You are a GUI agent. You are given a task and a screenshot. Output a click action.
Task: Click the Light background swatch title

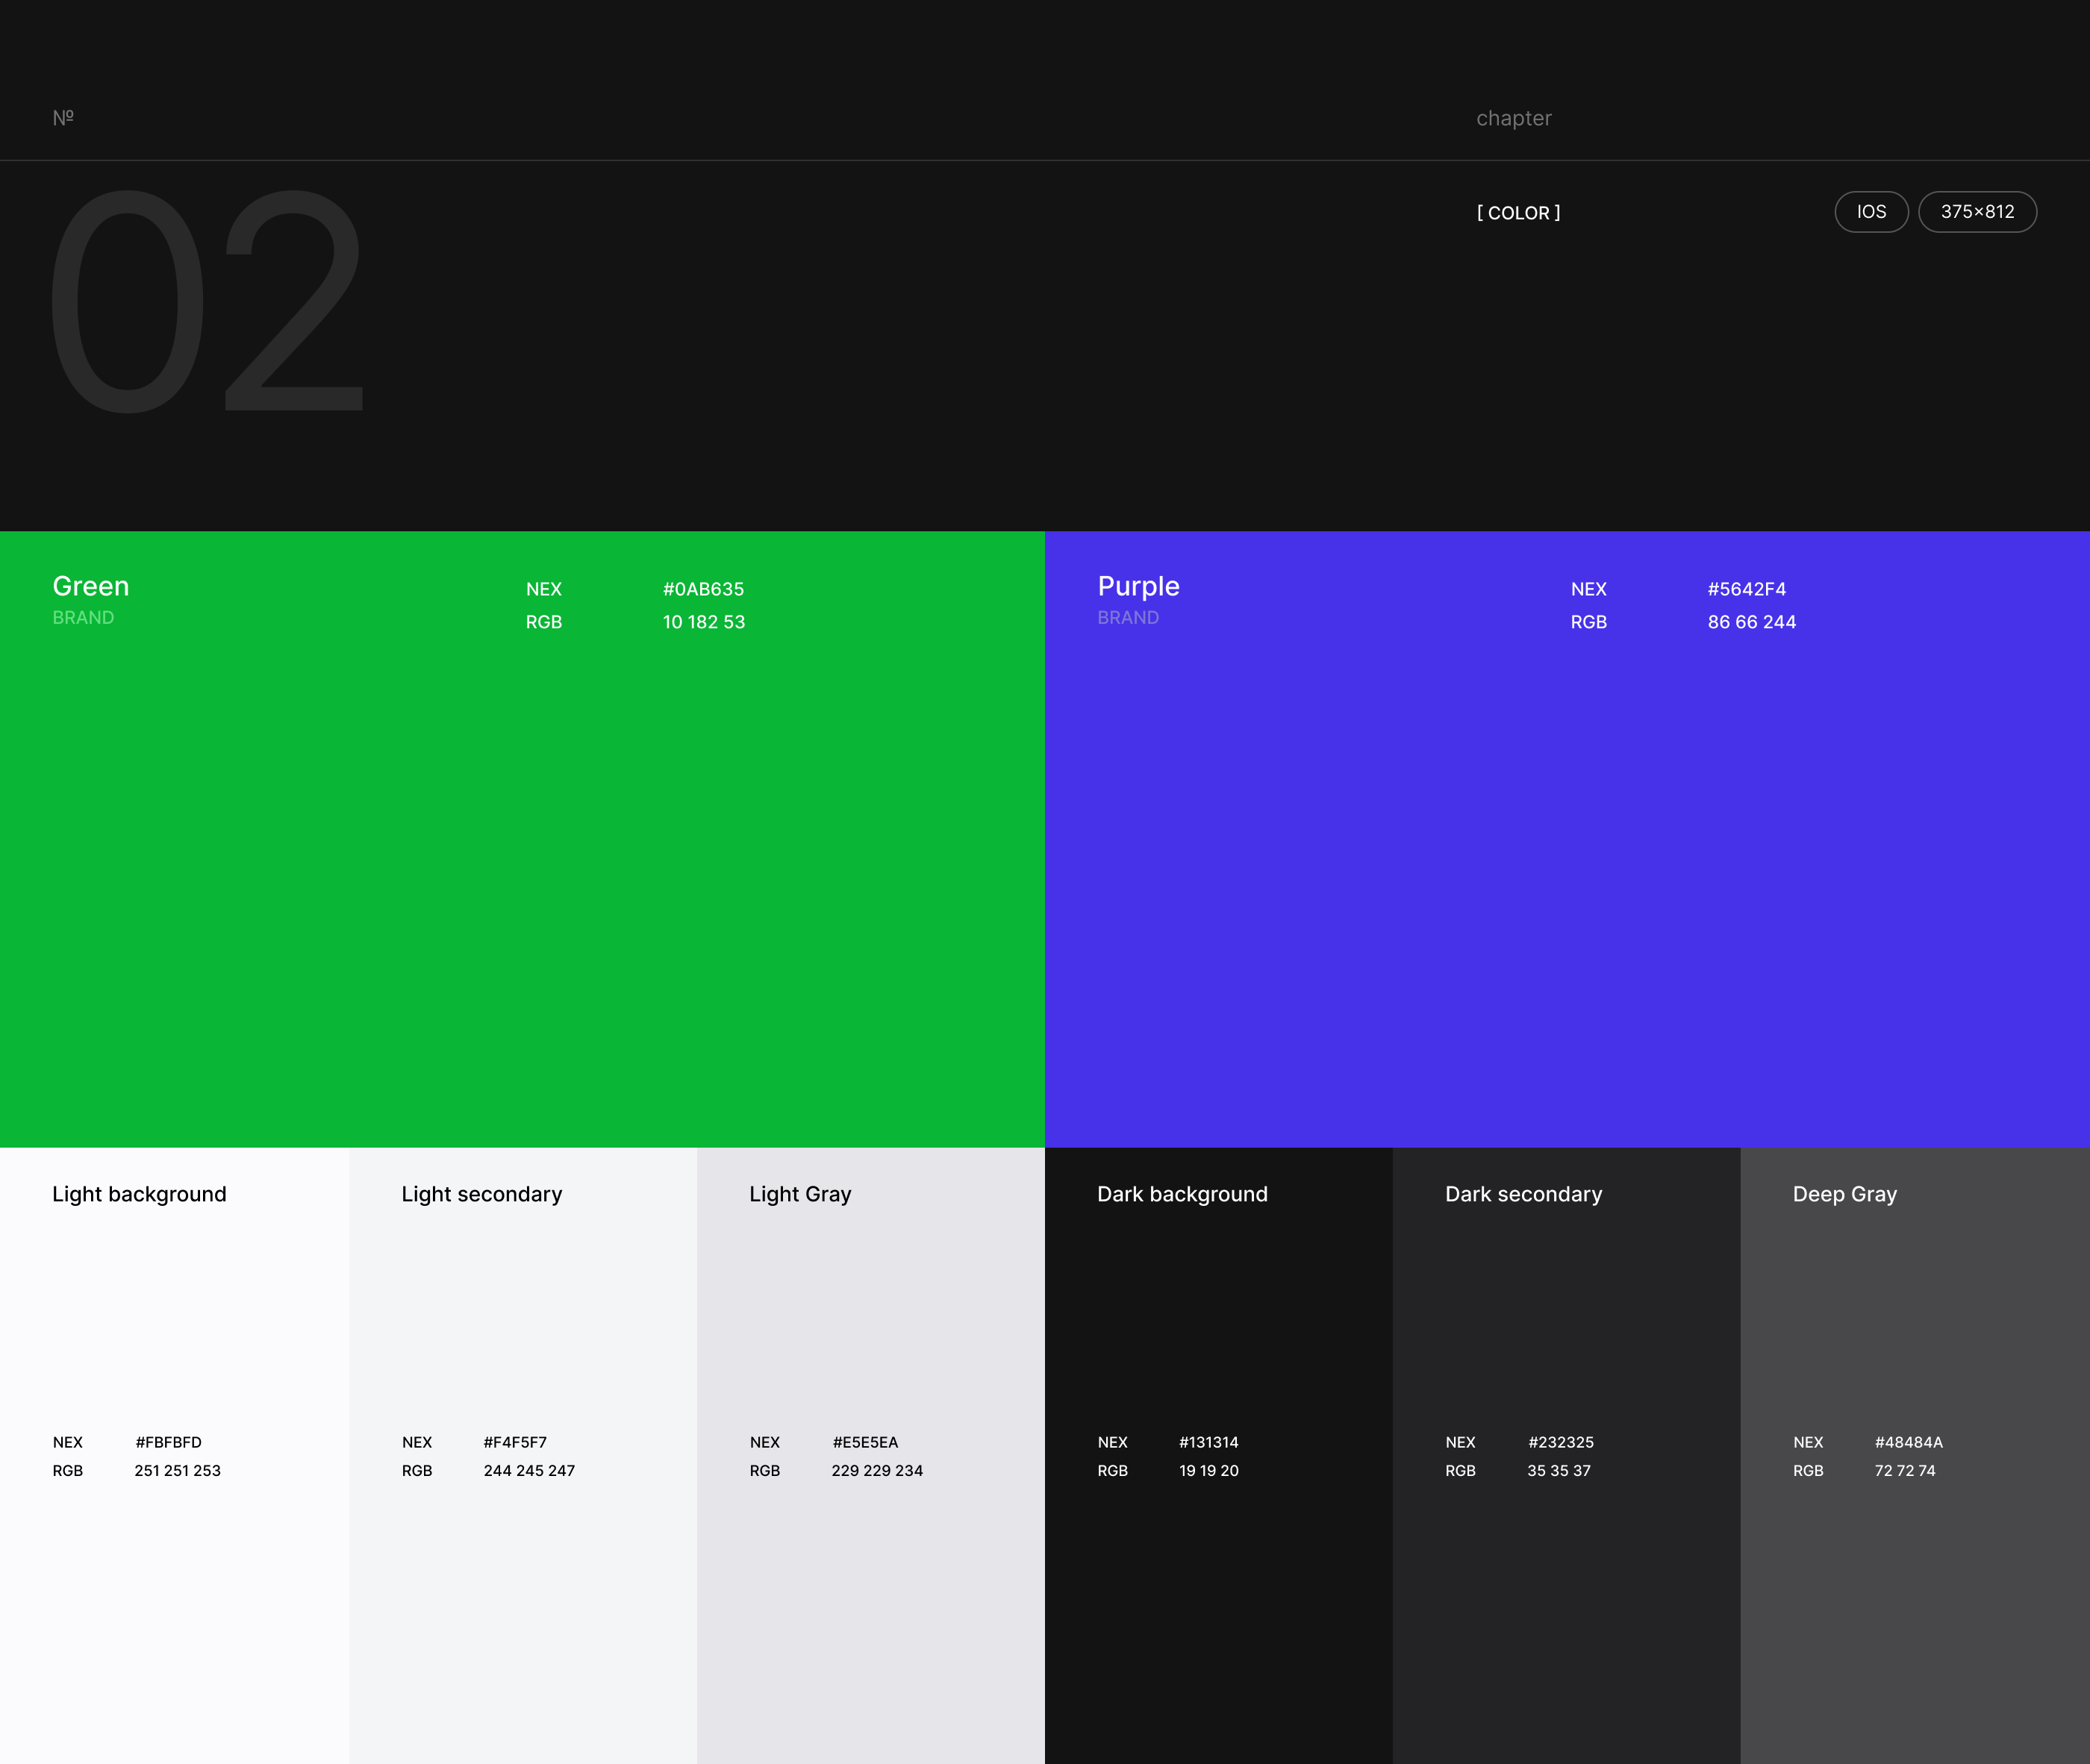coord(139,1194)
